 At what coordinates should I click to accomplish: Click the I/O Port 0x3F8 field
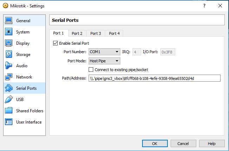pos(168,52)
